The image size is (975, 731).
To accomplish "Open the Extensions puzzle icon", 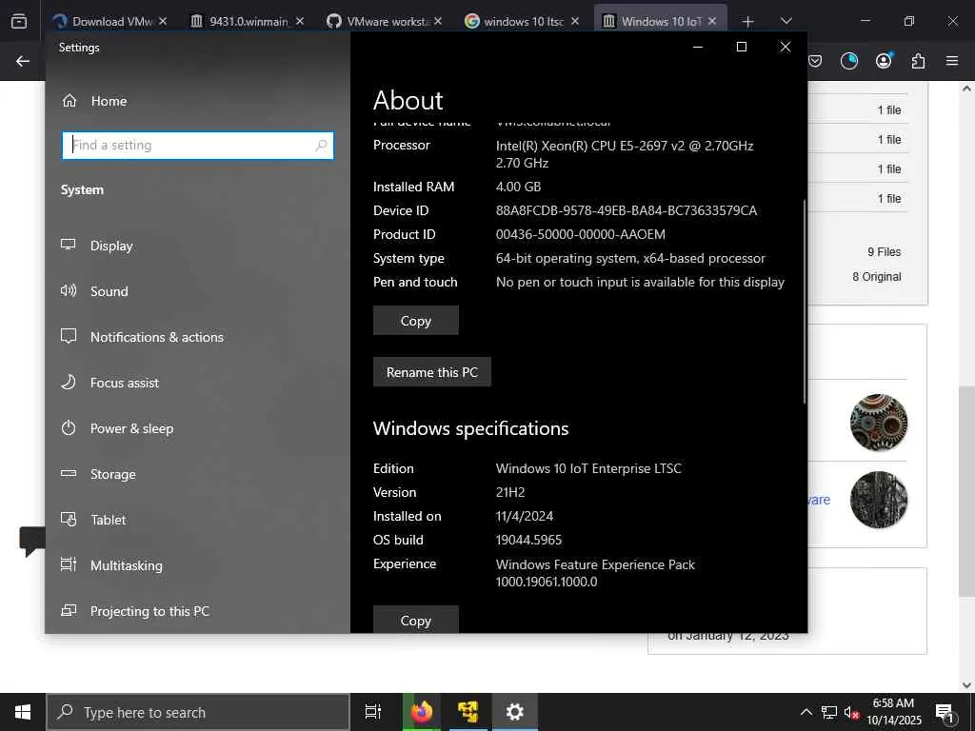I will pos(918,61).
